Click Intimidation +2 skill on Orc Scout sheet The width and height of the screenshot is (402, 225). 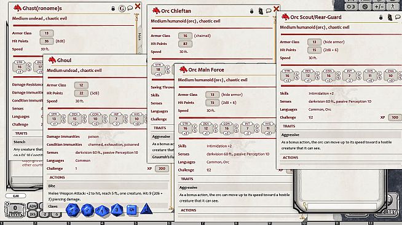(321, 93)
